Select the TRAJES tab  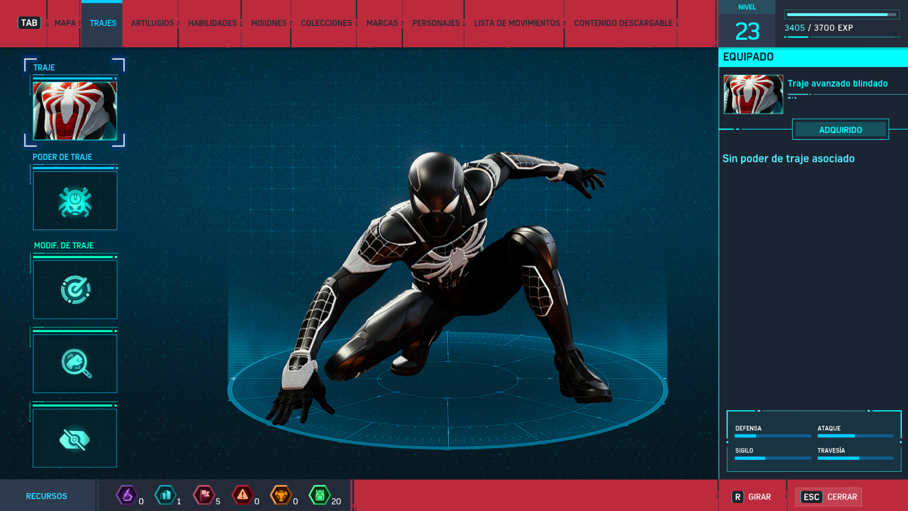tap(103, 23)
